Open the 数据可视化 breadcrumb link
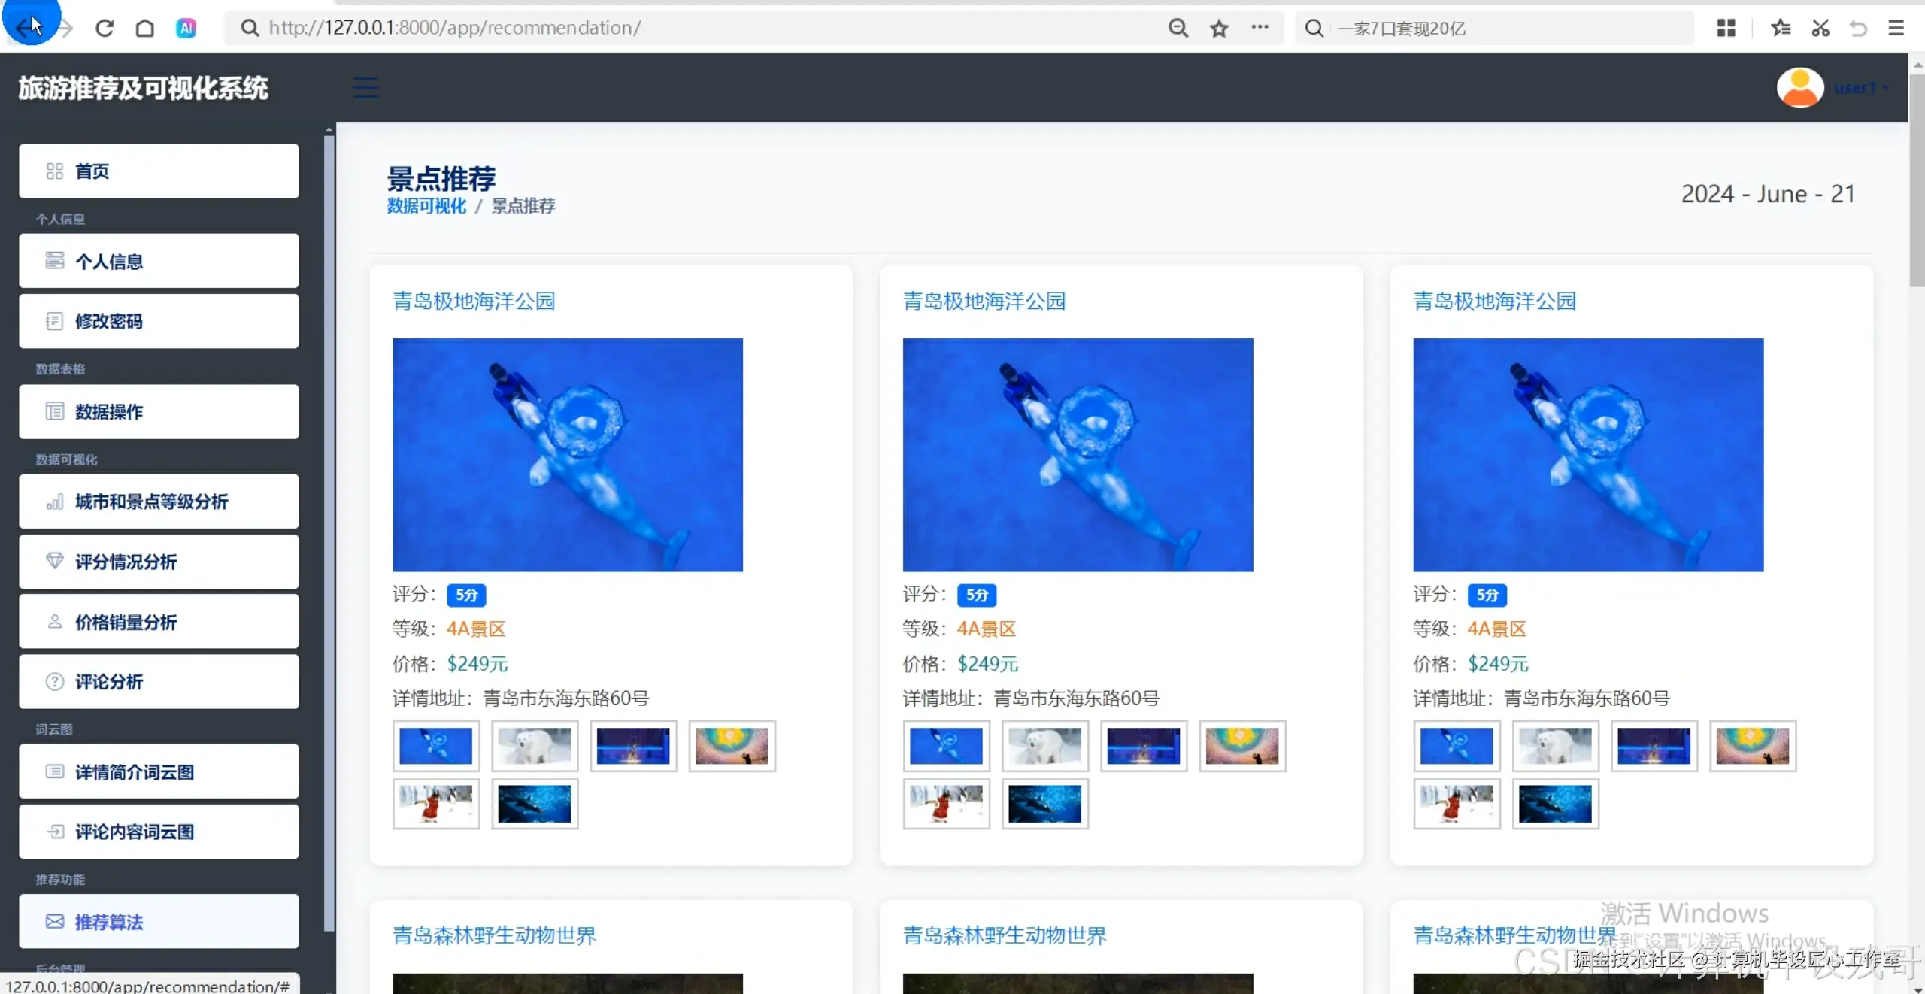This screenshot has width=1925, height=994. [426, 206]
